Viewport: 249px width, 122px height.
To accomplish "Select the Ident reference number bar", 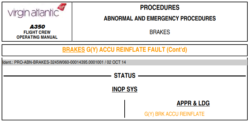I will (125, 62).
